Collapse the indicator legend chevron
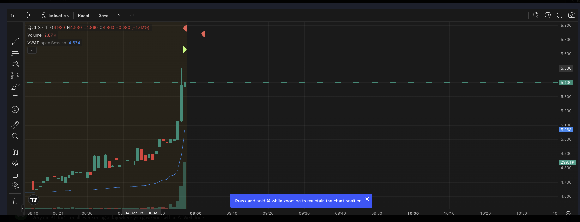Viewport: 580px width, 222px height. pyautogui.click(x=32, y=50)
